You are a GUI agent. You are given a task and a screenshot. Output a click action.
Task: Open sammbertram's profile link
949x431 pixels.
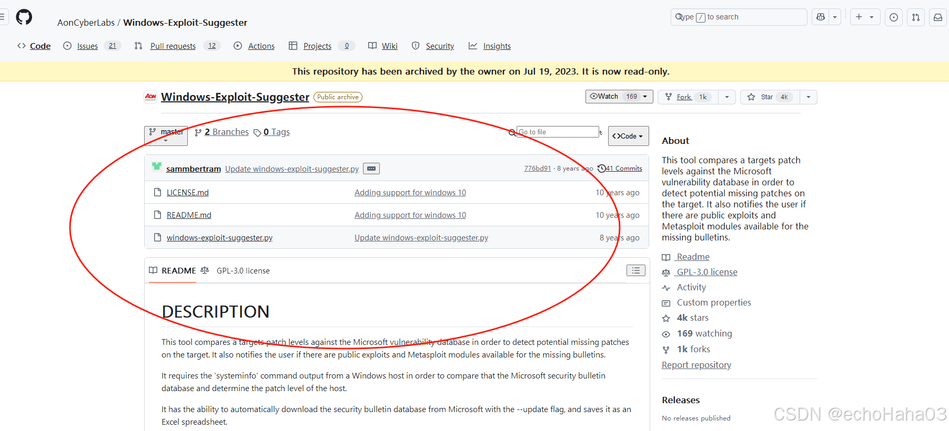(x=194, y=169)
